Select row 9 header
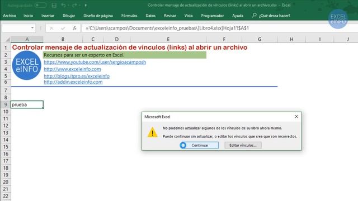 tap(6, 104)
